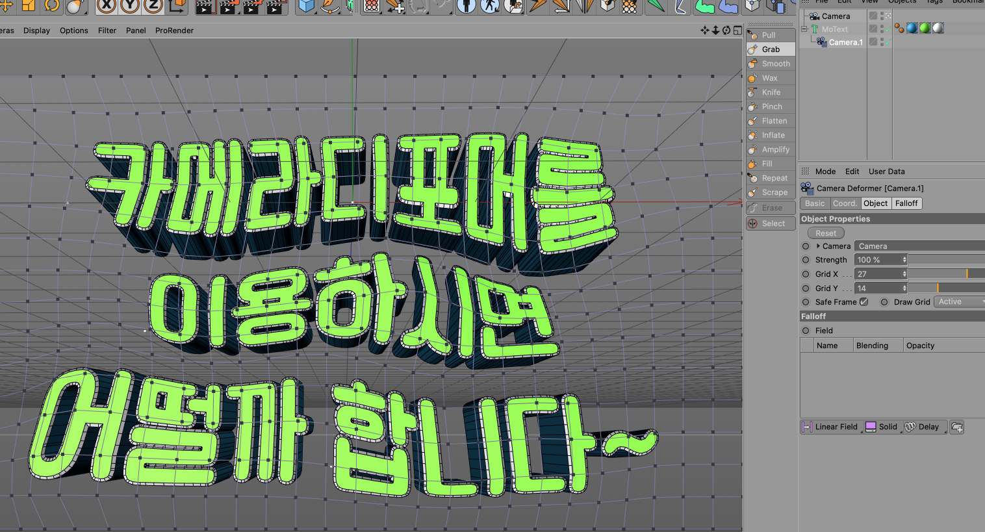Screen dimensions: 985x532
Task: Open the Options viewport menu
Action: tap(74, 31)
